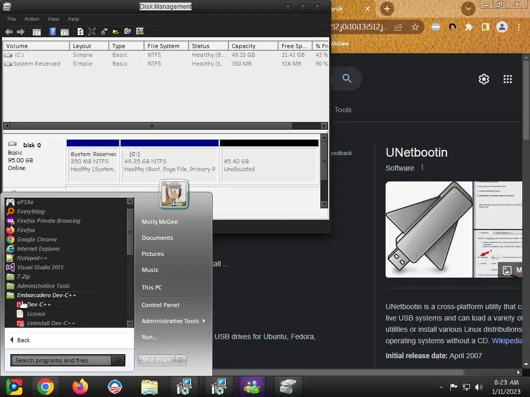
Task: Open the Shut down options arrow
Action: coord(181,360)
